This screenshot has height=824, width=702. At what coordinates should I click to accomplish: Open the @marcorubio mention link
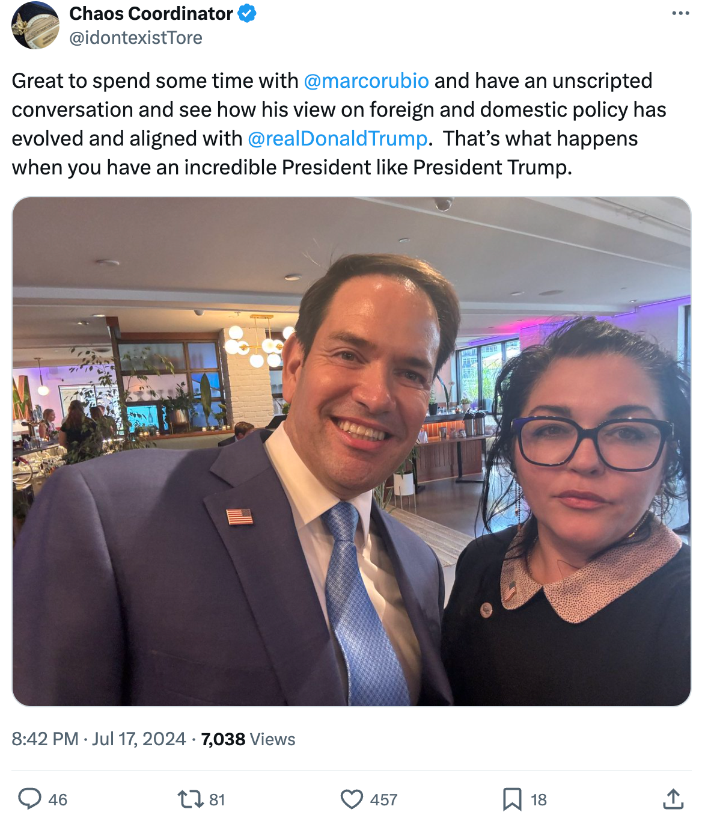(x=366, y=81)
